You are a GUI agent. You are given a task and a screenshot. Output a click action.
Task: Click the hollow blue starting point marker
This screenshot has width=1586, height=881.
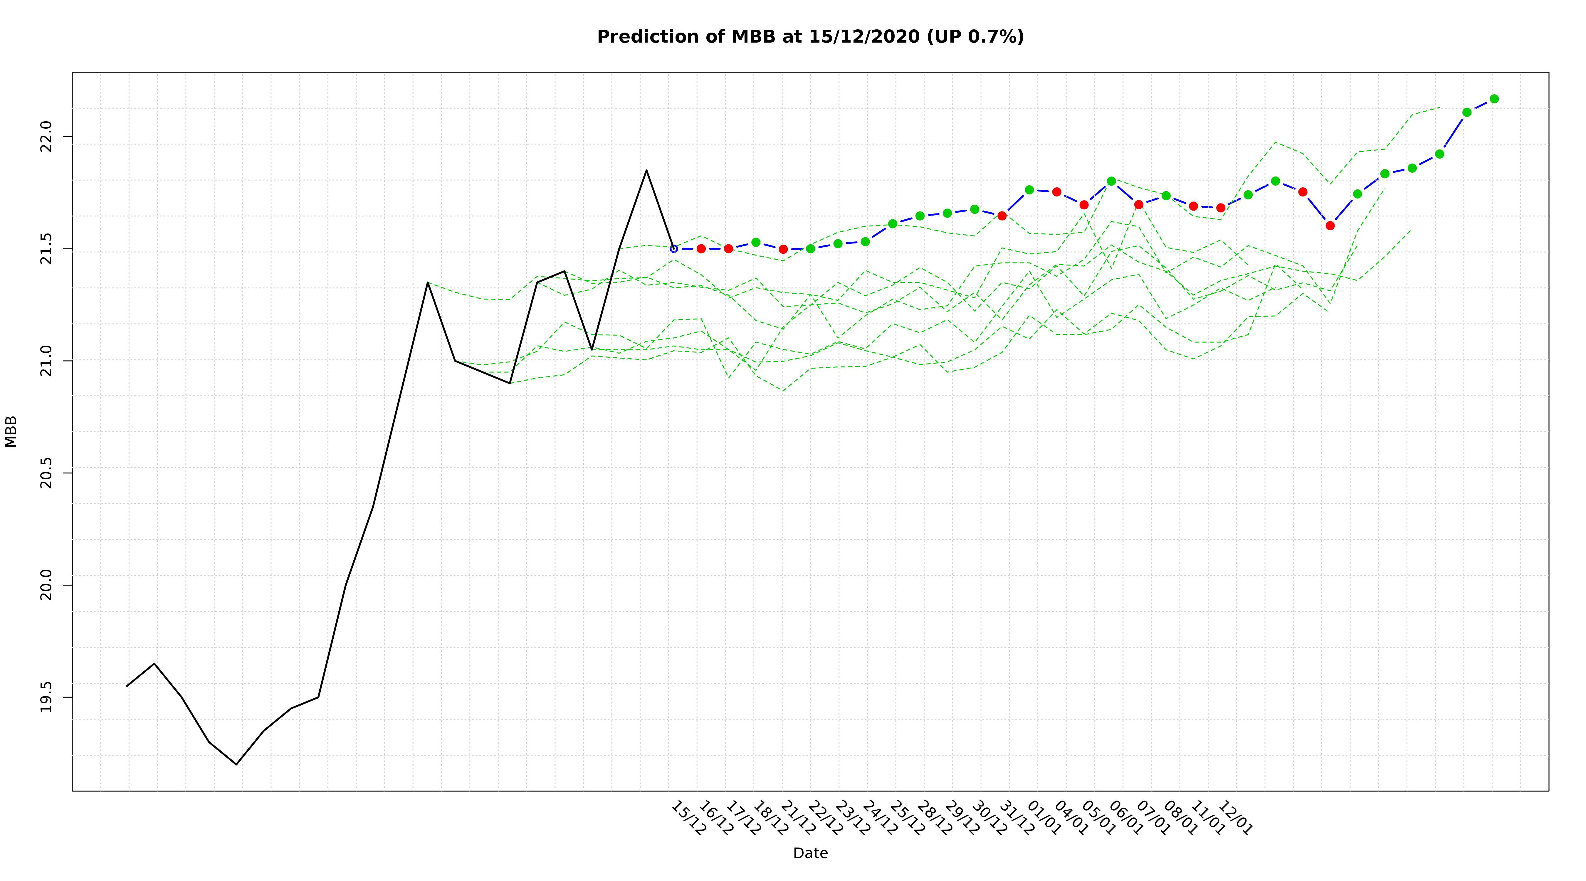(673, 249)
